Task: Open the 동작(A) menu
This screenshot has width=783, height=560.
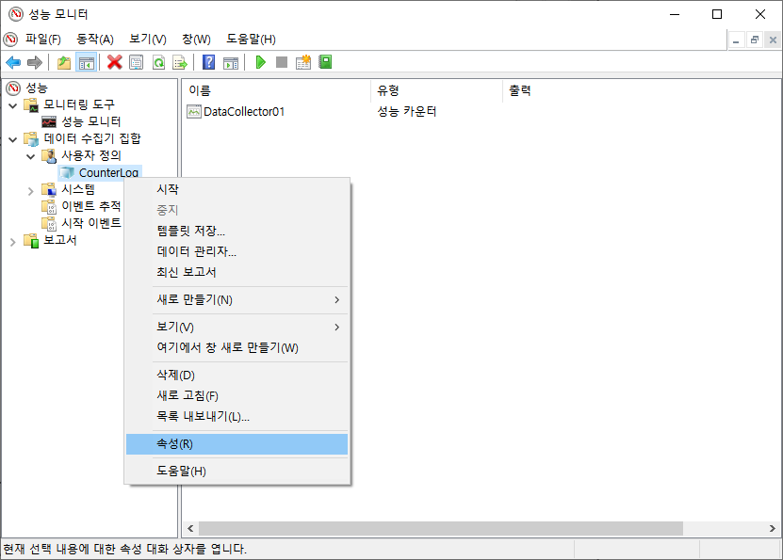Action: tap(95, 39)
